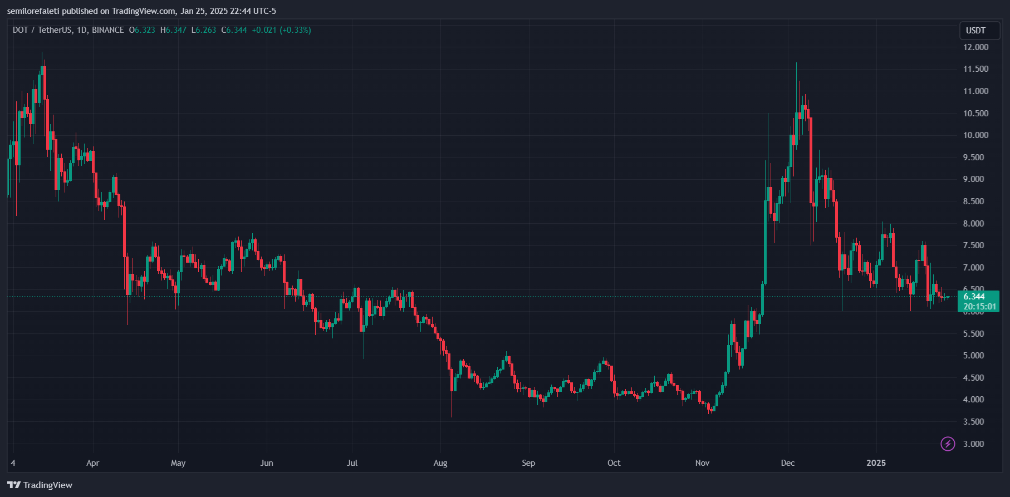The width and height of the screenshot is (1010, 497).
Task: Click the purple lightning bolt icon
Action: coord(948,444)
